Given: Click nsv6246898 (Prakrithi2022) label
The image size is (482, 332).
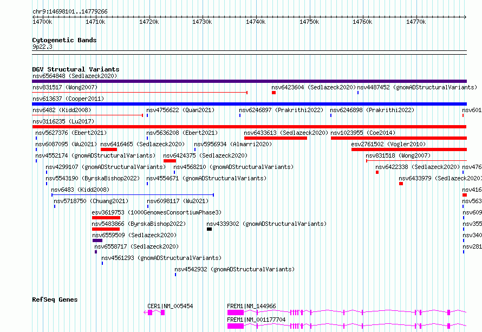Looking at the screenshot, I should (x=372, y=110).
